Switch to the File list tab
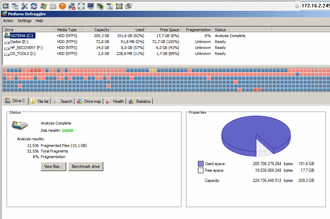The height and width of the screenshot is (219, 330). point(40,101)
